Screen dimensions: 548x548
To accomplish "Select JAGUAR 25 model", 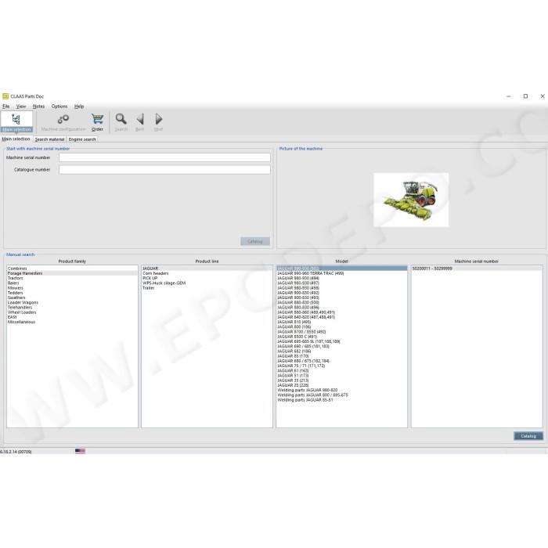I will (342, 385).
